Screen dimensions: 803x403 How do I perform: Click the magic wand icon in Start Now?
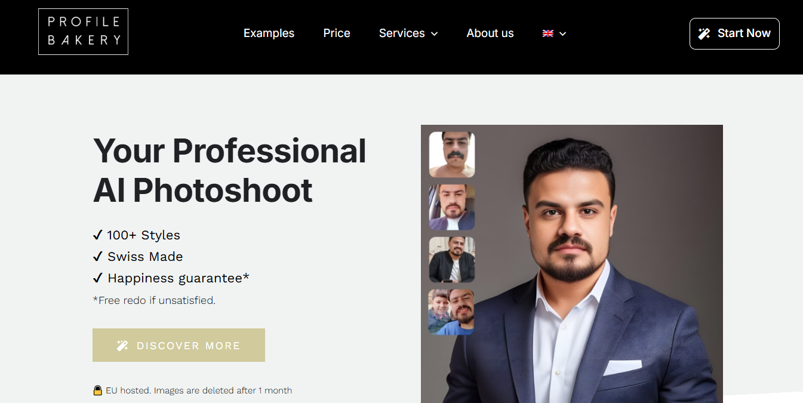[x=704, y=33]
